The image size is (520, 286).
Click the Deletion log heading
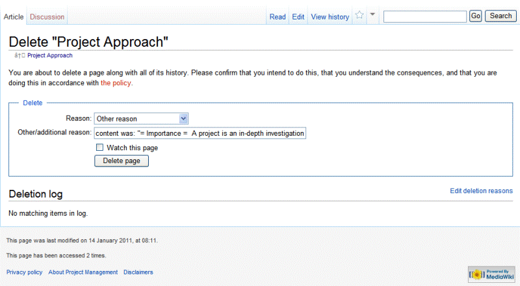[x=36, y=194]
